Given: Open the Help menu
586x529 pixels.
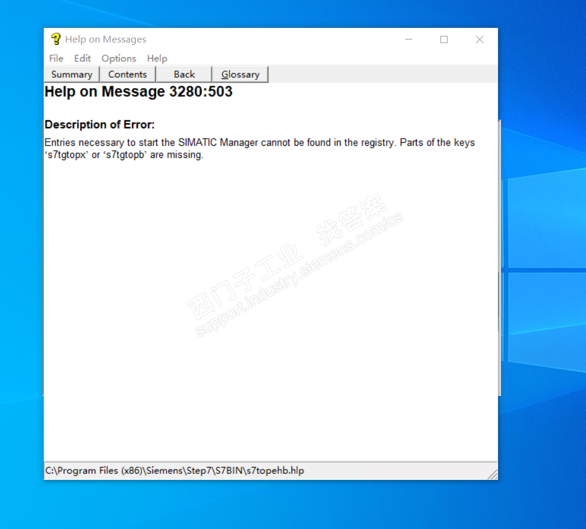Looking at the screenshot, I should point(157,58).
